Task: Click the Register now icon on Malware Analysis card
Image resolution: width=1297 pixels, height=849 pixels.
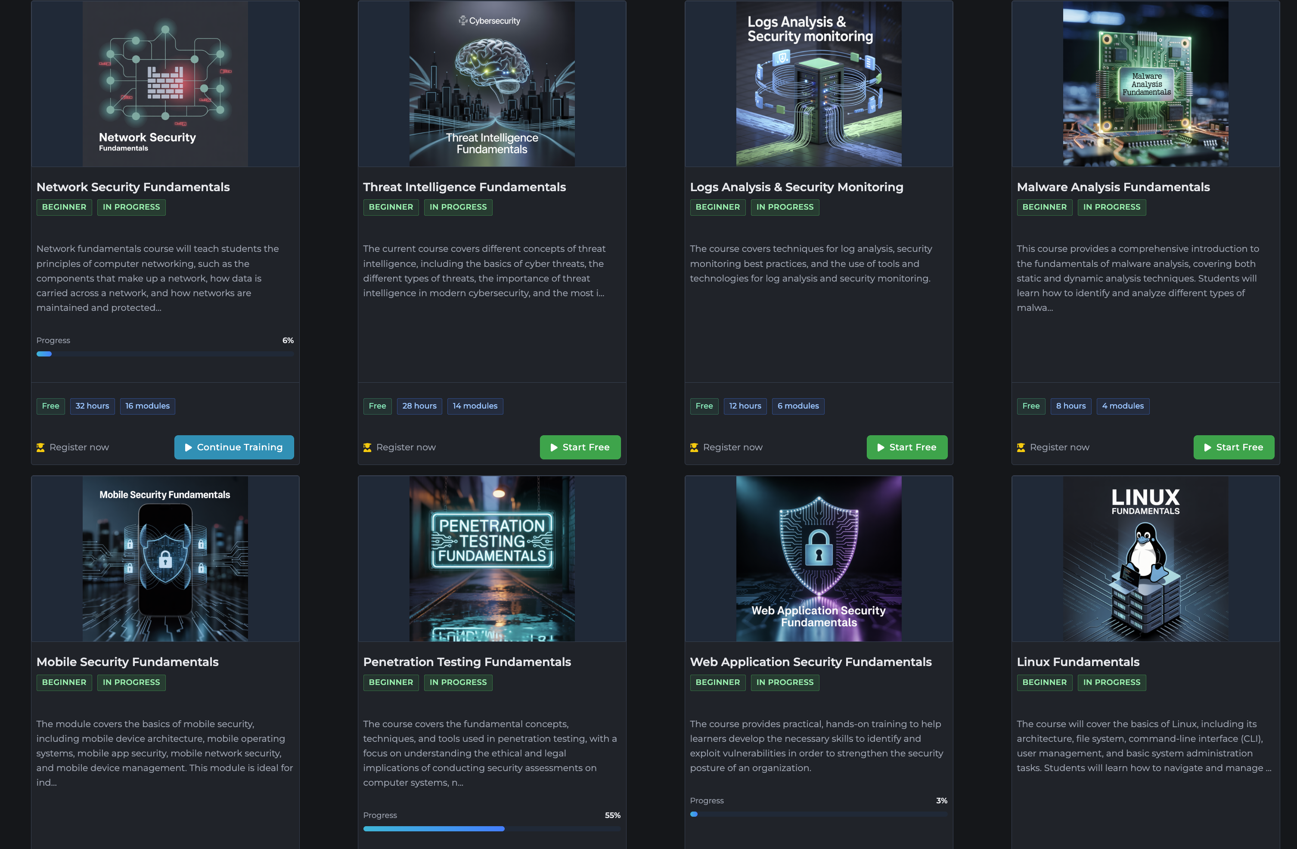Action: 1021,447
